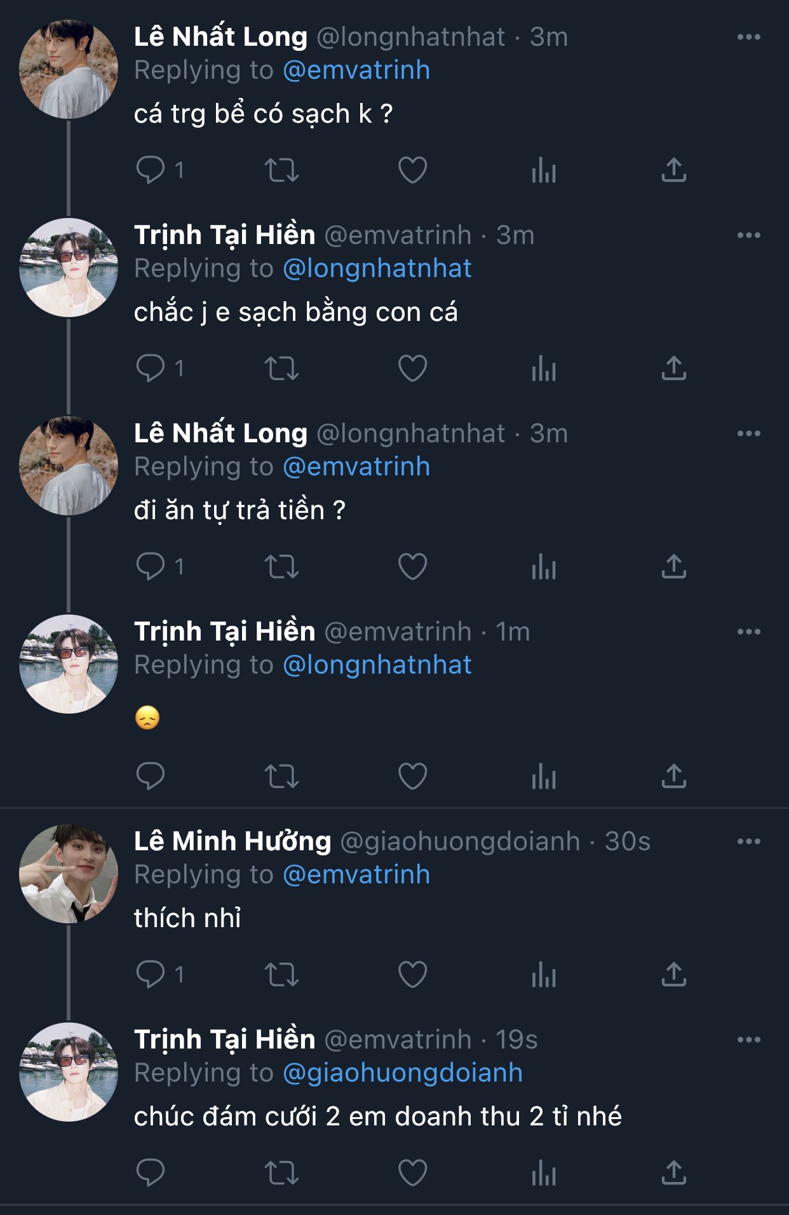Like the "chúc đám cưới 2 em" tweet
This screenshot has height=1215, width=789.
[x=412, y=1173]
